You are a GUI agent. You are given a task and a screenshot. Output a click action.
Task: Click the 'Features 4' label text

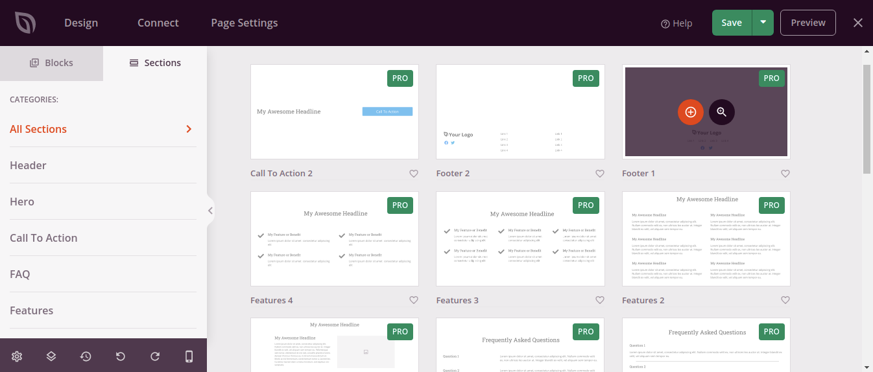click(x=272, y=301)
